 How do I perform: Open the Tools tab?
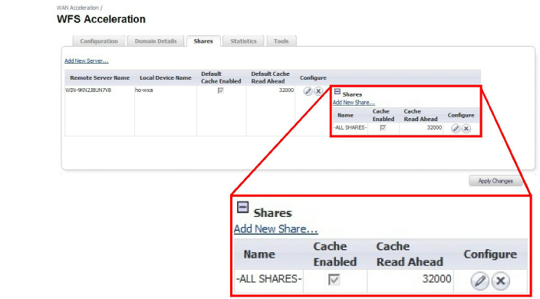tap(281, 41)
